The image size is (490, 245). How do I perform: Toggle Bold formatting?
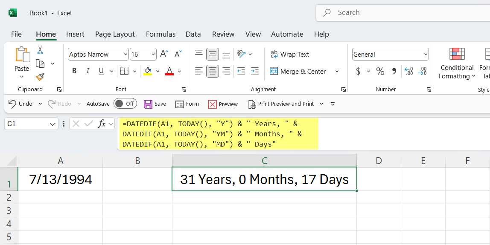[x=74, y=71]
